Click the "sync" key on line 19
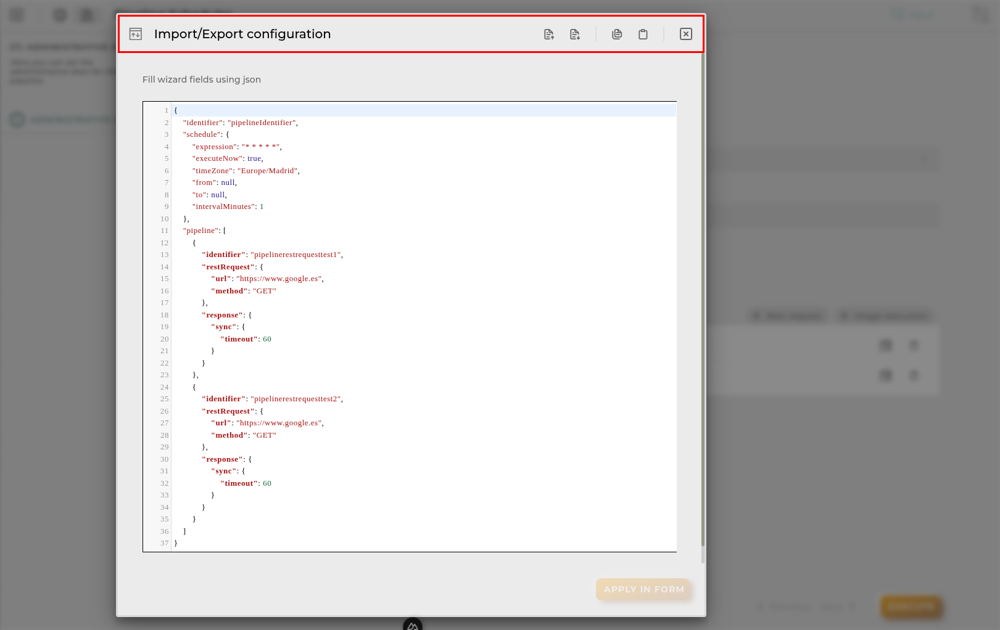This screenshot has width=1000, height=630. [x=224, y=327]
